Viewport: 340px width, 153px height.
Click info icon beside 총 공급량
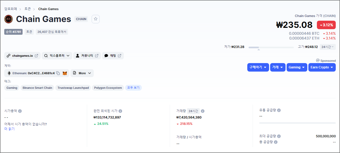[276, 142]
